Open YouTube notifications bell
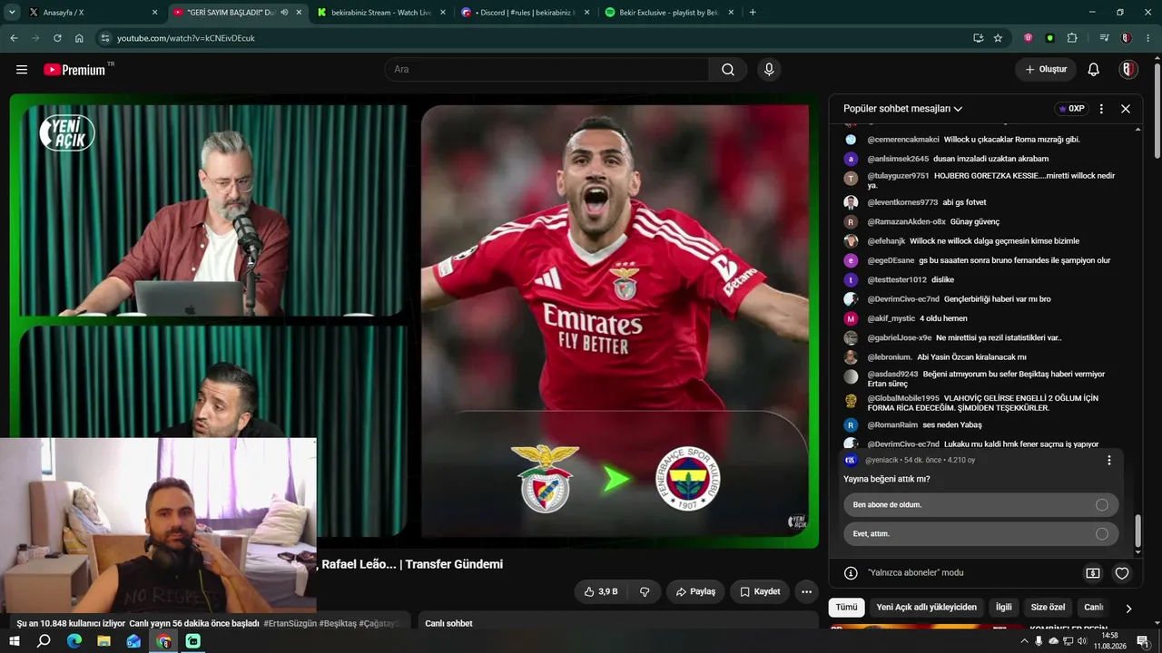The width and height of the screenshot is (1162, 653). pos(1094,70)
